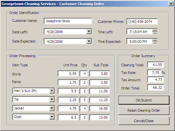Click the Reset Cleaning Order button
Image resolution: width=175 pixels, height=131 pixels.
pos(144,110)
